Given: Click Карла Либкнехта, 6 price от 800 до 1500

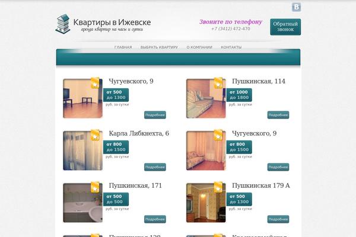Looking at the screenshot, I should point(116,147).
